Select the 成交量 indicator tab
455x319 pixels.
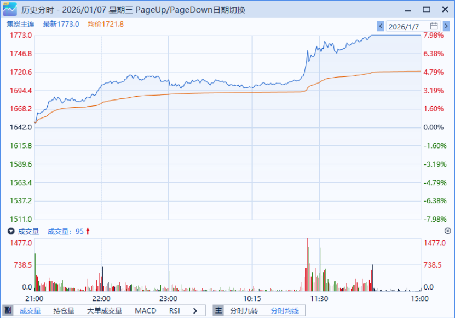click(x=30, y=311)
